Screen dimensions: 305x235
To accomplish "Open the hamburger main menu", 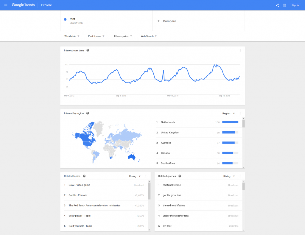I will tap(6, 5).
